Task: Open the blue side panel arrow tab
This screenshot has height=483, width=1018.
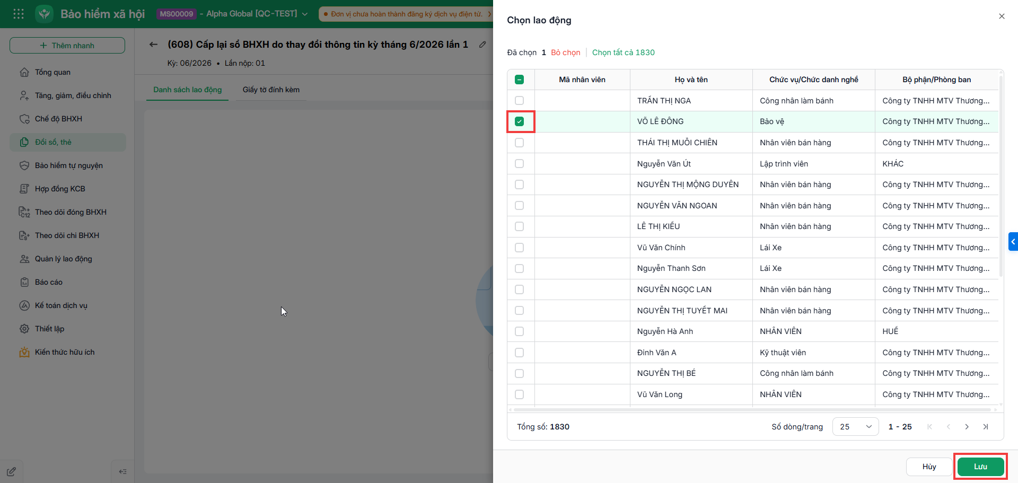Action: pyautogui.click(x=1013, y=241)
